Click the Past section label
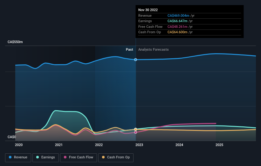The height and width of the screenshot is (166, 261). coord(129,50)
